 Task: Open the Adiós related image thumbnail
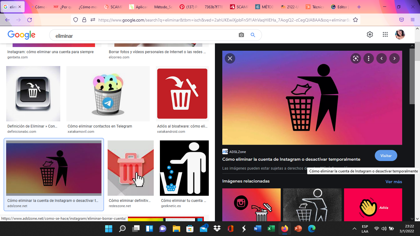coord(373,205)
